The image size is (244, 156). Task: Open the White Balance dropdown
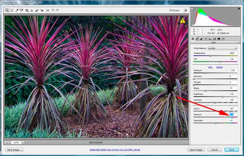pyautogui.click(x=222, y=48)
